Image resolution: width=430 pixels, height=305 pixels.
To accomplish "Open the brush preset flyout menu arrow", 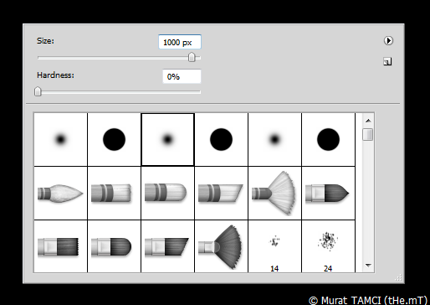I will 388,41.
